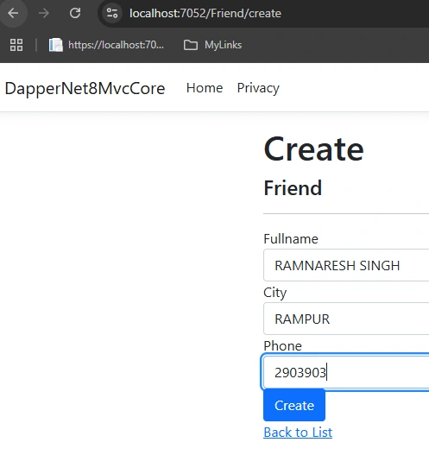The height and width of the screenshot is (455, 429).
Task: Click the Friend subheading text
Action: (293, 188)
